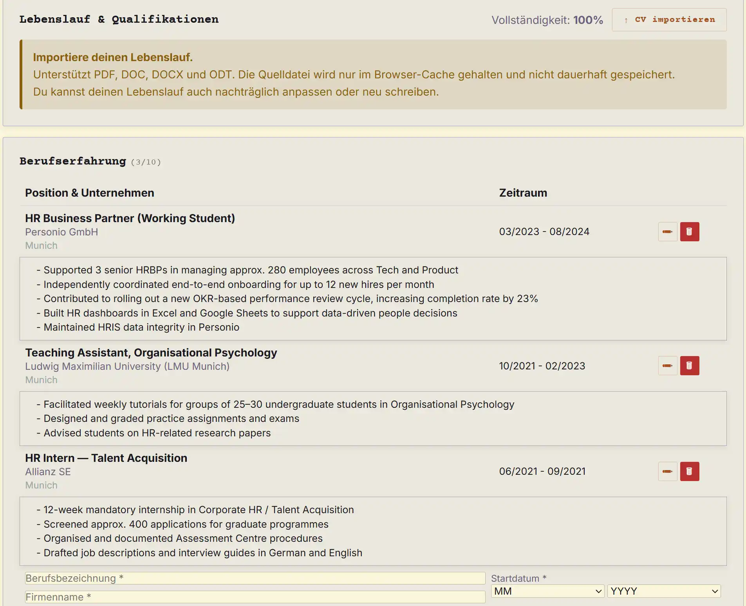Click Ludwig Maximilian University (LMU Munich) text

tap(127, 366)
